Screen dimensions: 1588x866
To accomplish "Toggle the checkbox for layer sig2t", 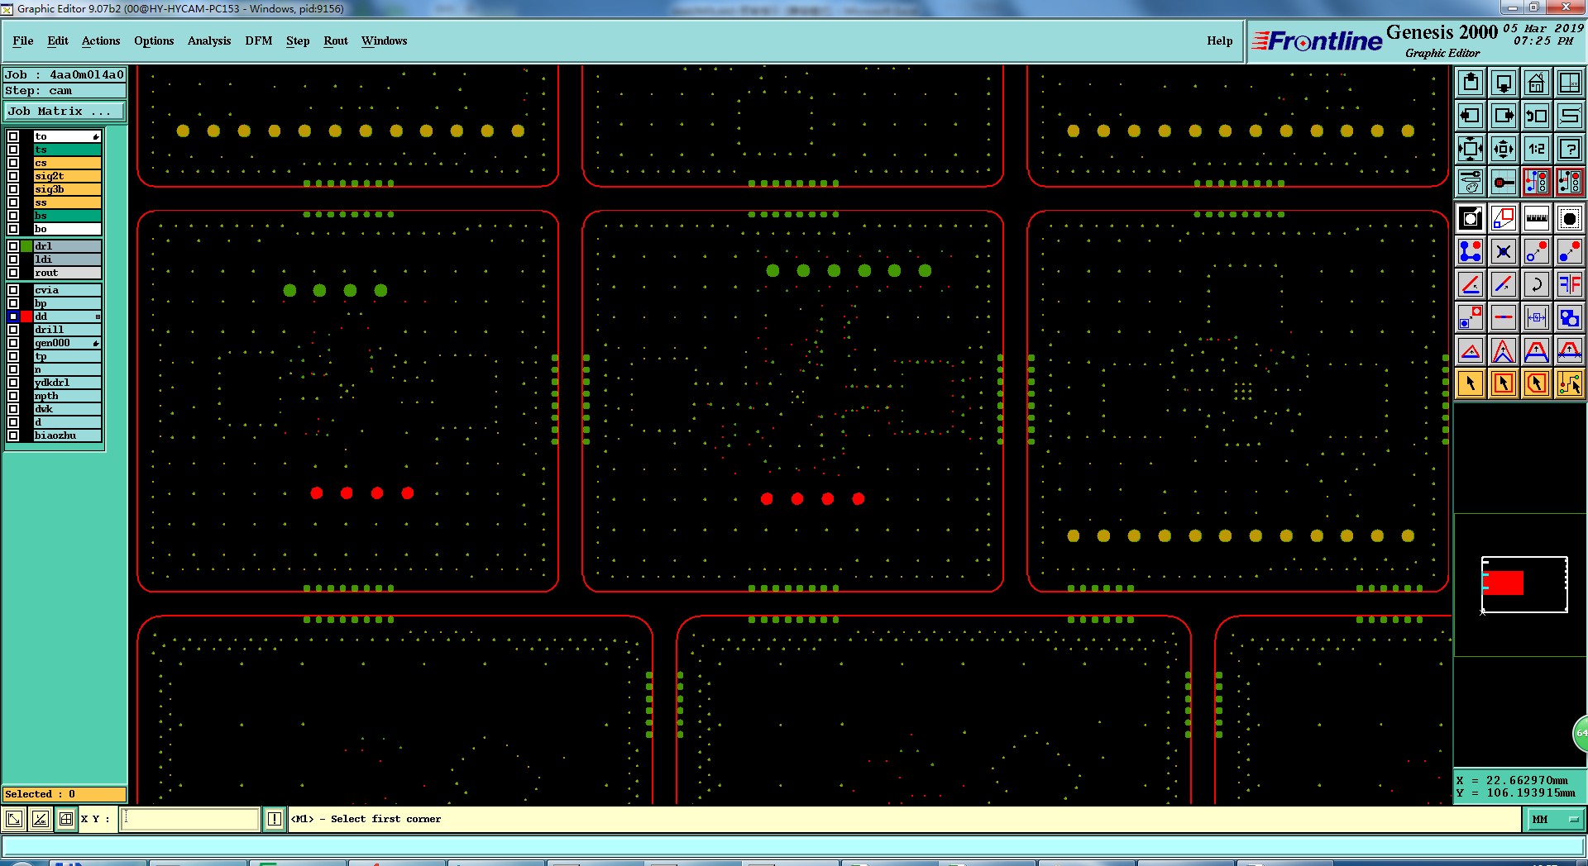I will [x=13, y=176].
